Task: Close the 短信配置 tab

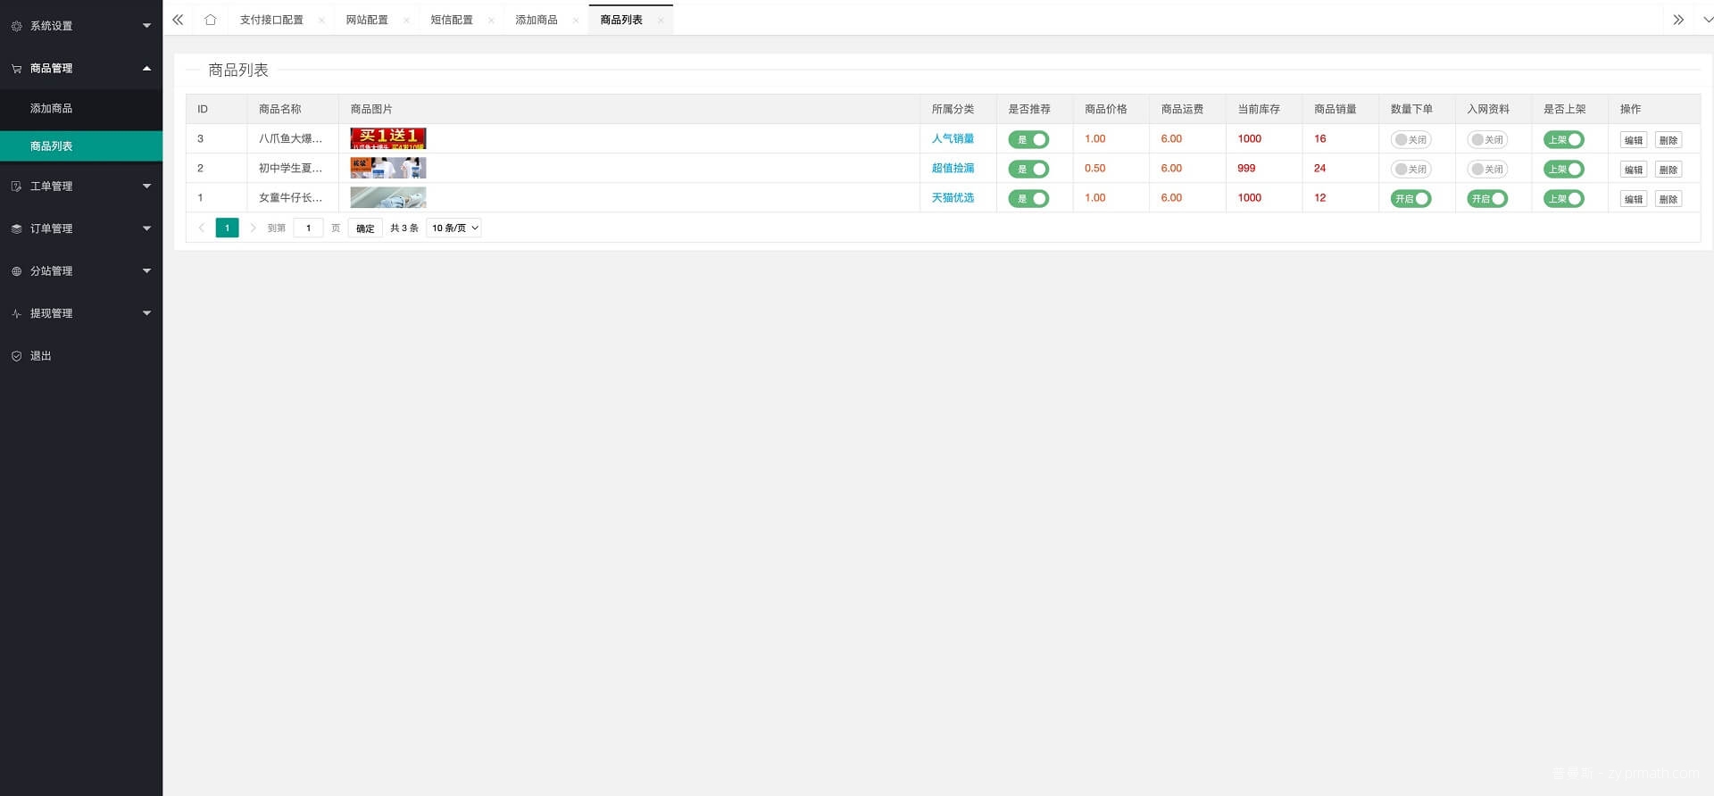Action: click(x=491, y=21)
